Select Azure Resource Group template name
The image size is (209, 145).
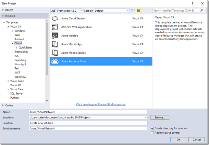(74, 61)
